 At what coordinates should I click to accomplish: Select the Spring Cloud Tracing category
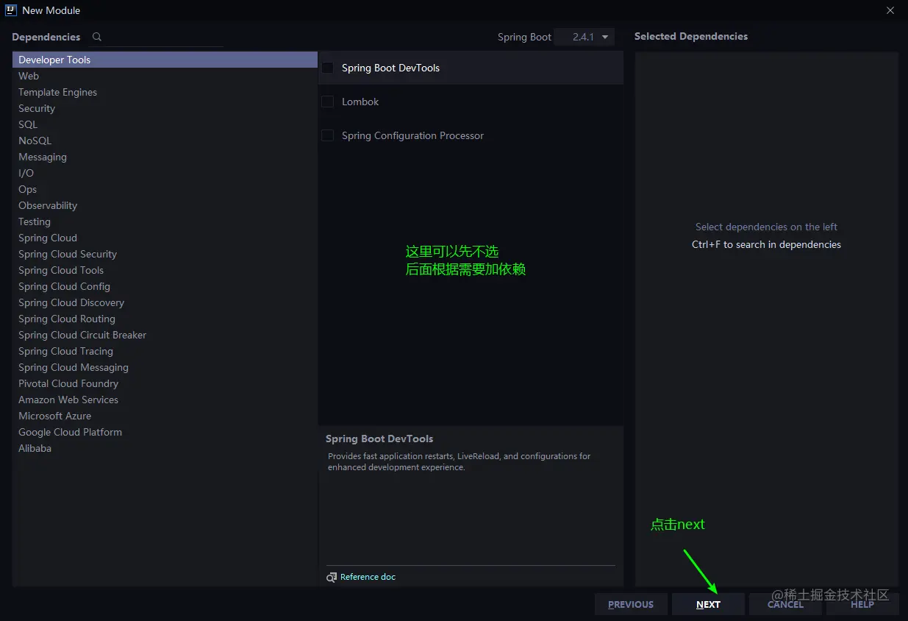click(165, 351)
